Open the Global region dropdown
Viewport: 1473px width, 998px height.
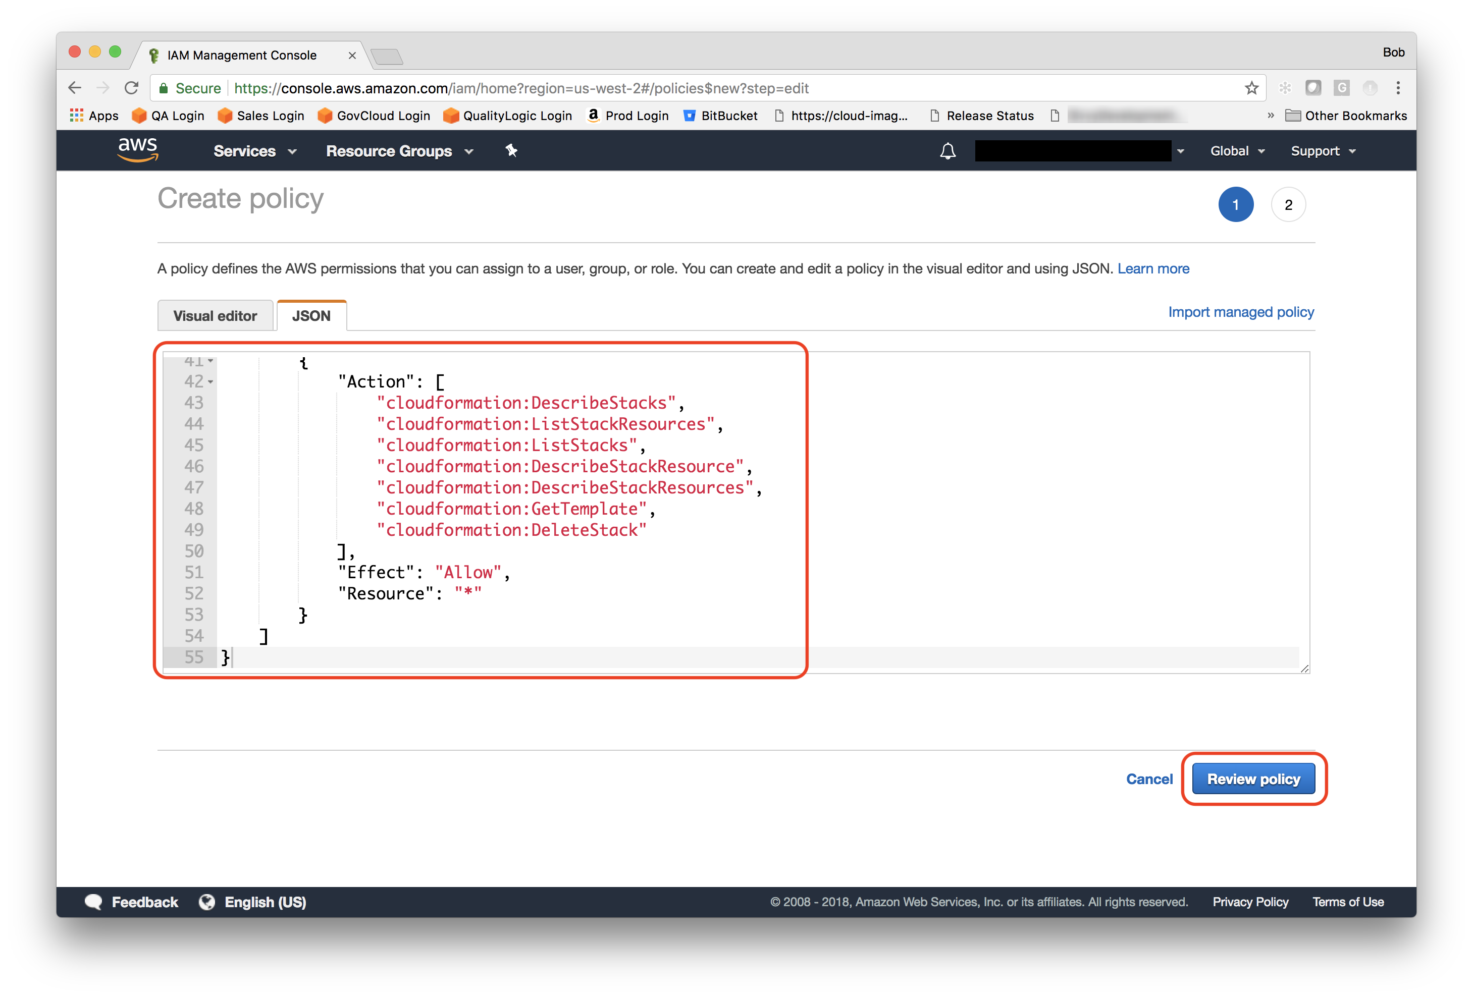(x=1237, y=151)
